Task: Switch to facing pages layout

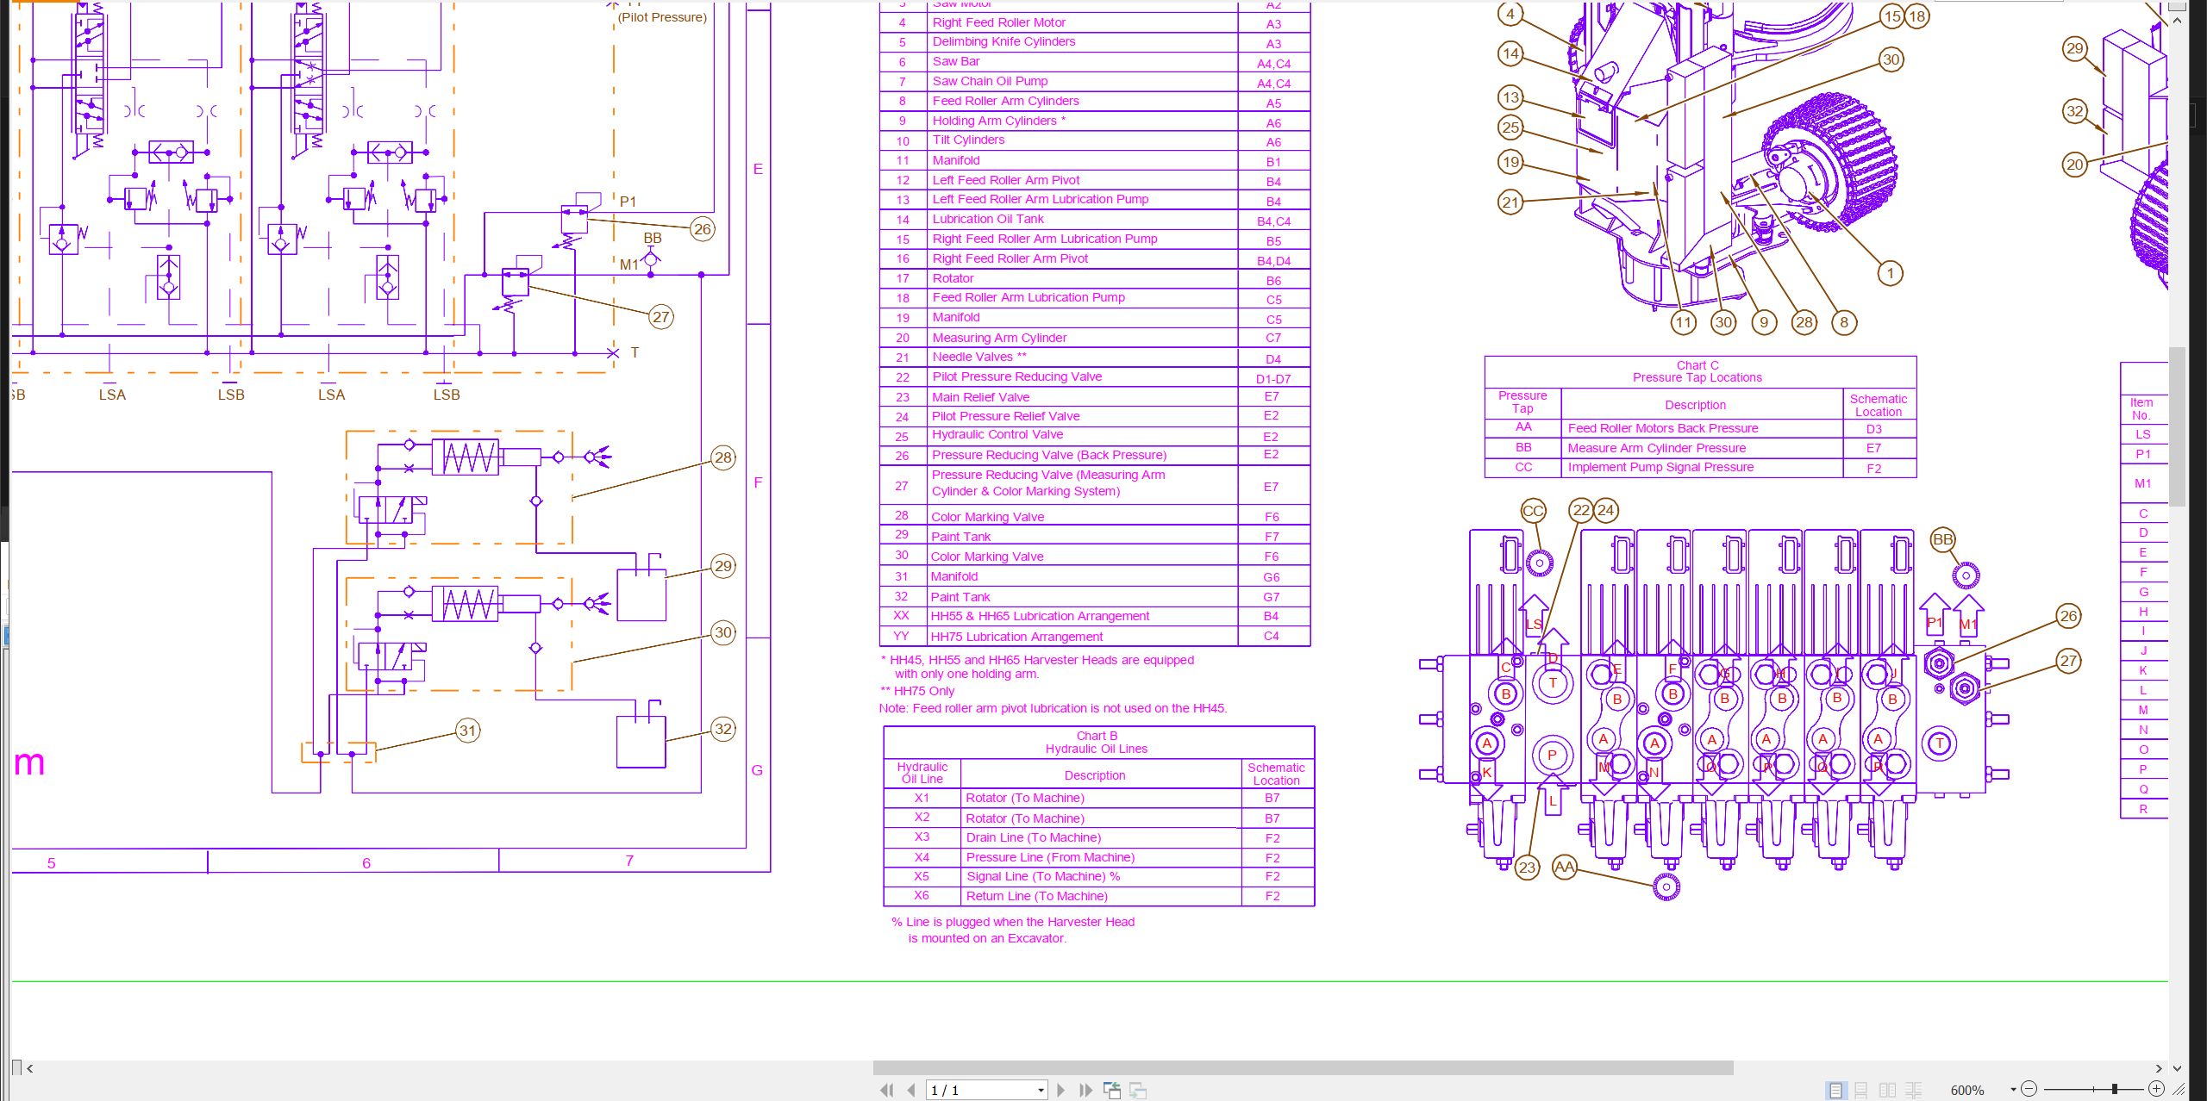Action: tap(1887, 1090)
